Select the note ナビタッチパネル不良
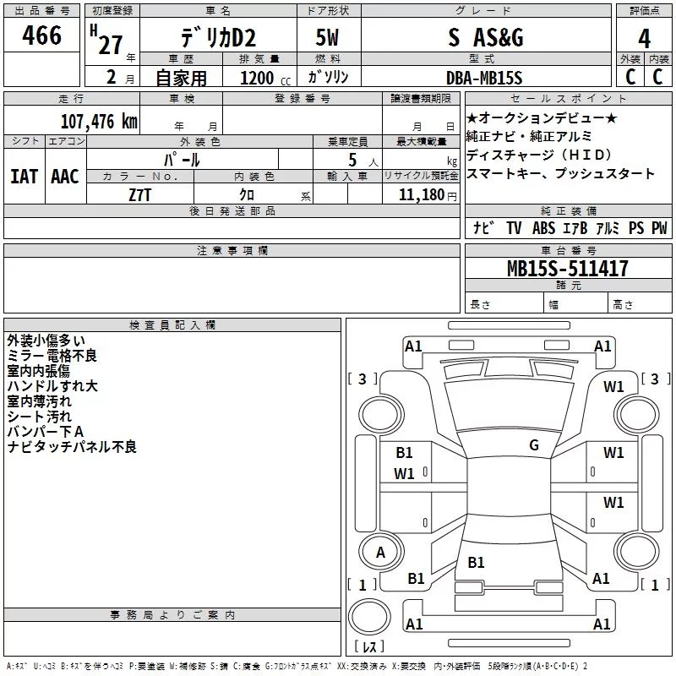Image resolution: width=676 pixels, height=676 pixels. tap(72, 447)
